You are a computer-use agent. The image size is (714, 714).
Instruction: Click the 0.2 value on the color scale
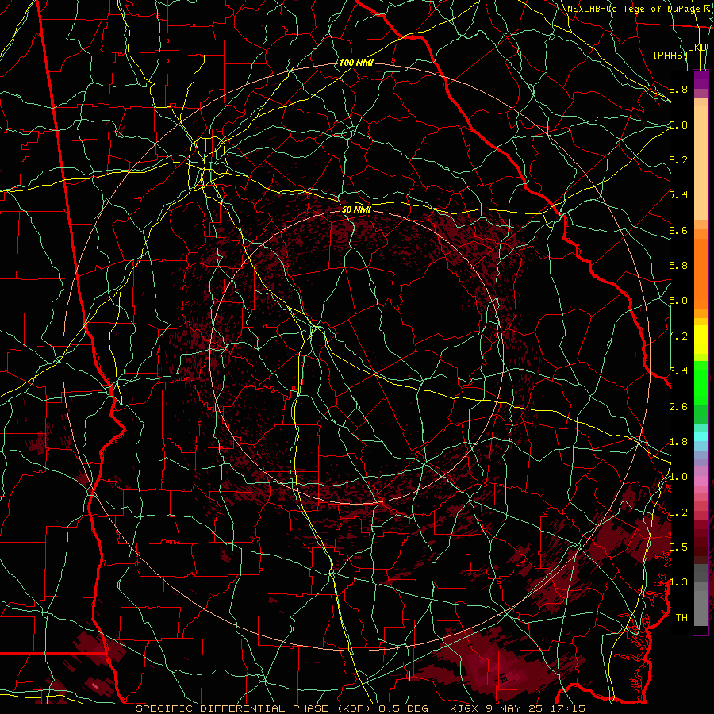click(678, 512)
